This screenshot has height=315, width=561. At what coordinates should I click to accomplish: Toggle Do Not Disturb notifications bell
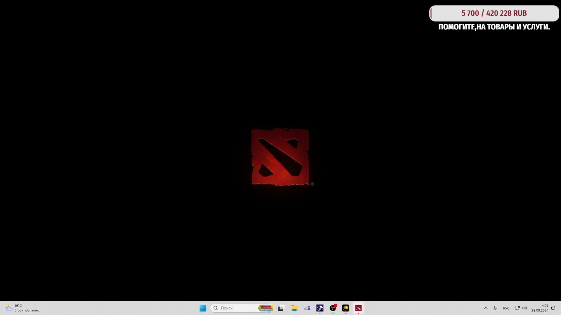pos(553,308)
